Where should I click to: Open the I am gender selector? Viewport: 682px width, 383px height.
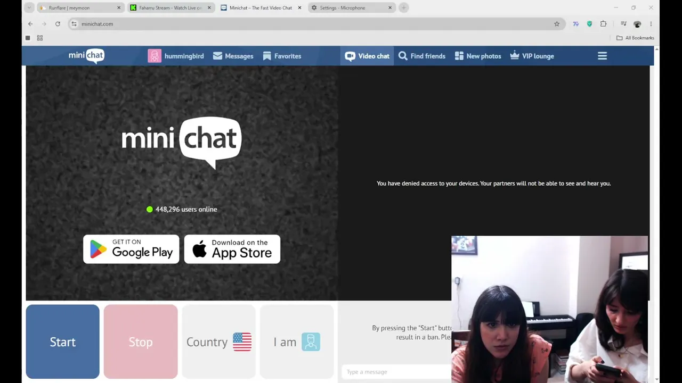point(297,342)
